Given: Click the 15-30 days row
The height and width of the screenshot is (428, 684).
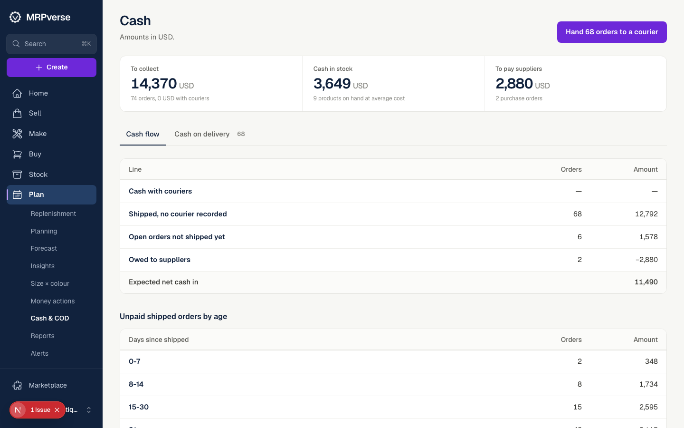Looking at the screenshot, I should pyautogui.click(x=393, y=407).
